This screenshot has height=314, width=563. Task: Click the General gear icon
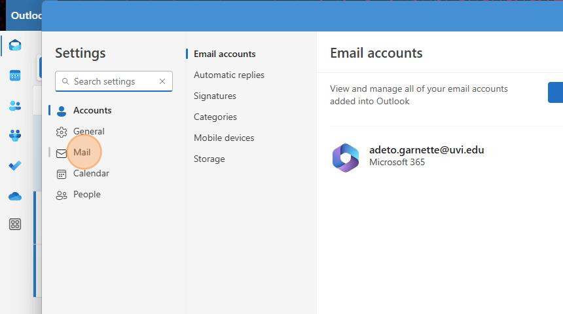[62, 132]
